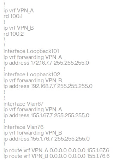Click the 172.16.7.7 address text

pos(41,63)
